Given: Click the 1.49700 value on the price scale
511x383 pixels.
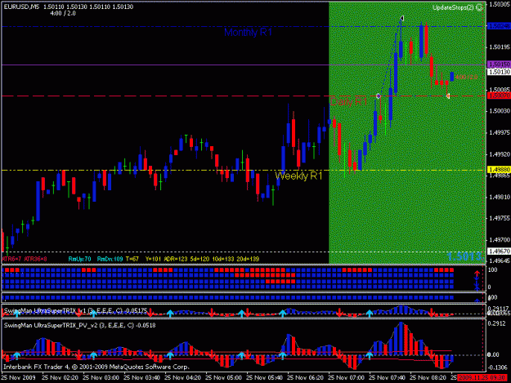Looking at the screenshot, I should click(500, 240).
